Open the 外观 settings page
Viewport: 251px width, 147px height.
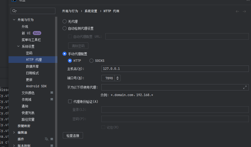(25, 27)
